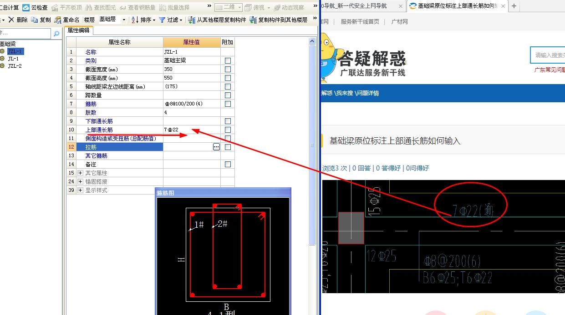This screenshot has width=565, height=315.
Task: Expand the 锚固搭接 group
Action: coord(81,181)
